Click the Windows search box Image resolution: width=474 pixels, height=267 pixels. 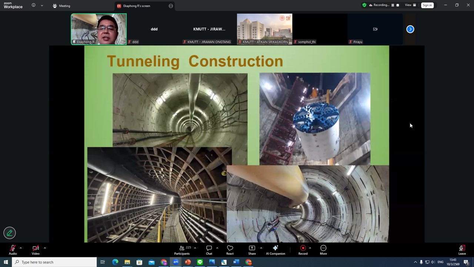coord(55,262)
